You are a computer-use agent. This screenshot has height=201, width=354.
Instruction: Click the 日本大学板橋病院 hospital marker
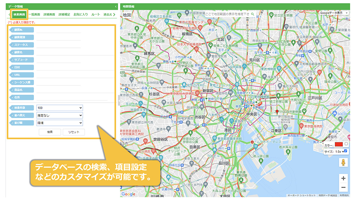(x=196, y=49)
